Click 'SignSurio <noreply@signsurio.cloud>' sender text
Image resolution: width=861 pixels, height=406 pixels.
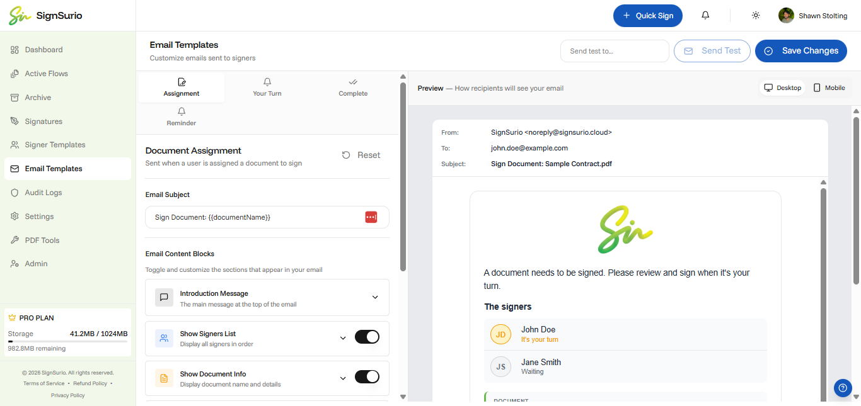[552, 133]
